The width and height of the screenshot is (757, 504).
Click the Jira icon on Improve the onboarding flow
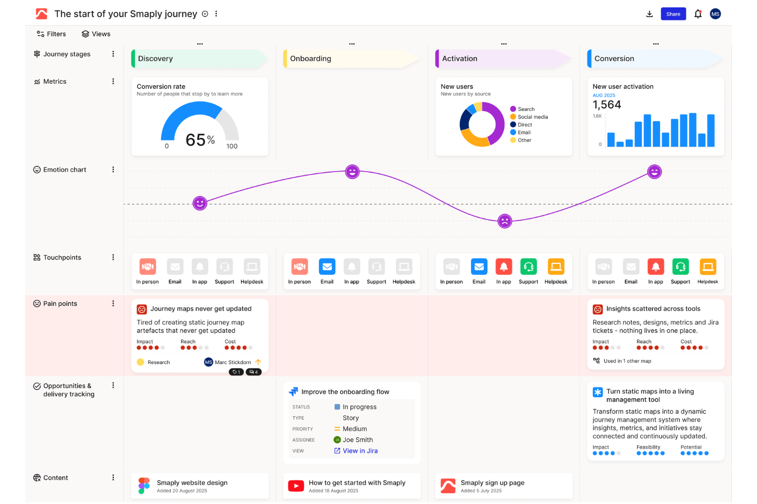294,391
